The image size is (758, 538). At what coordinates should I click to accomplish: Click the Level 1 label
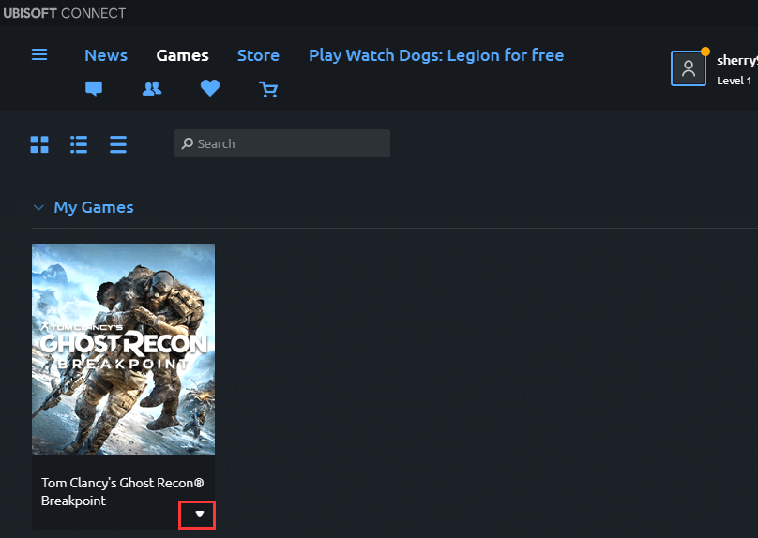[x=734, y=81]
